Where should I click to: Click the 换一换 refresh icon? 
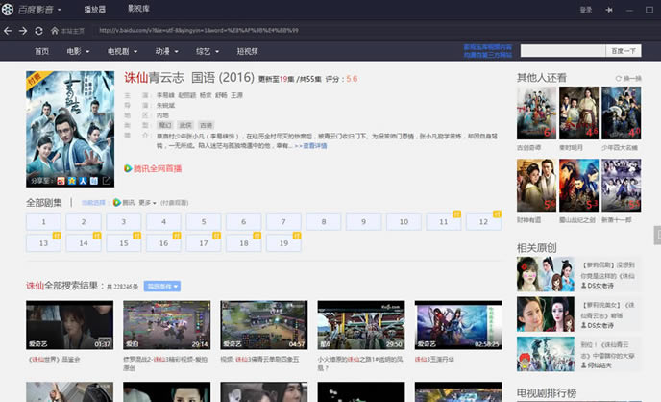click(620, 78)
